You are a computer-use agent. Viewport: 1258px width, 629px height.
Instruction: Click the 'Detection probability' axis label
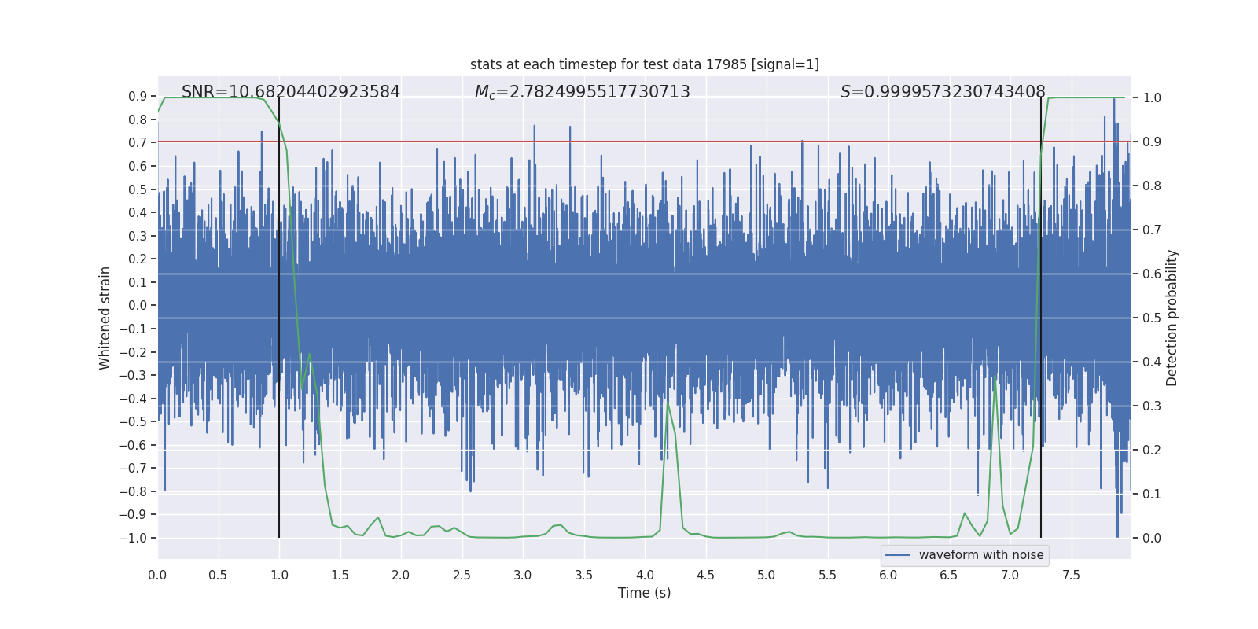coord(1172,318)
